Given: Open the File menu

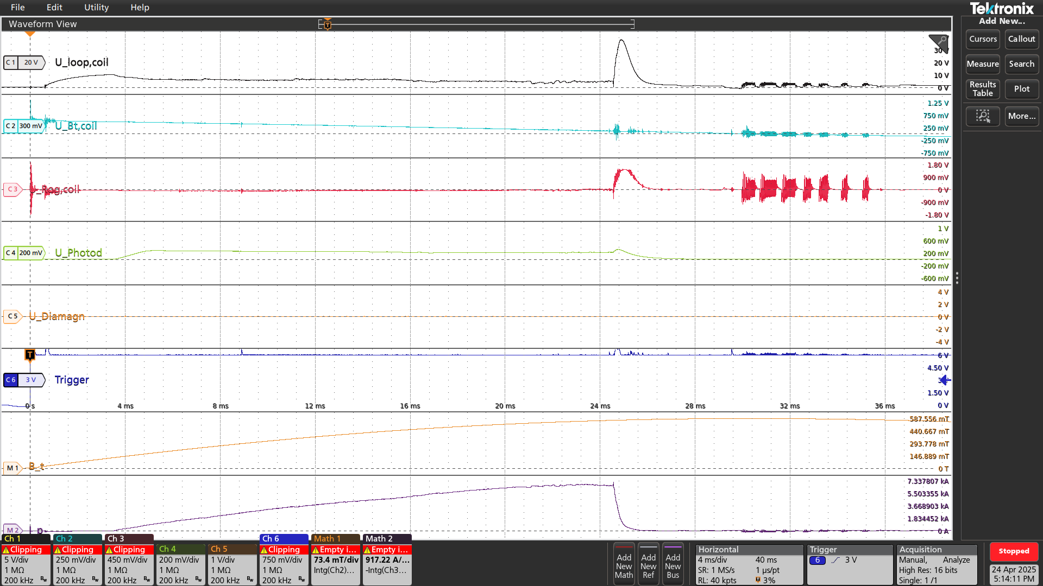Looking at the screenshot, I should (x=18, y=8).
